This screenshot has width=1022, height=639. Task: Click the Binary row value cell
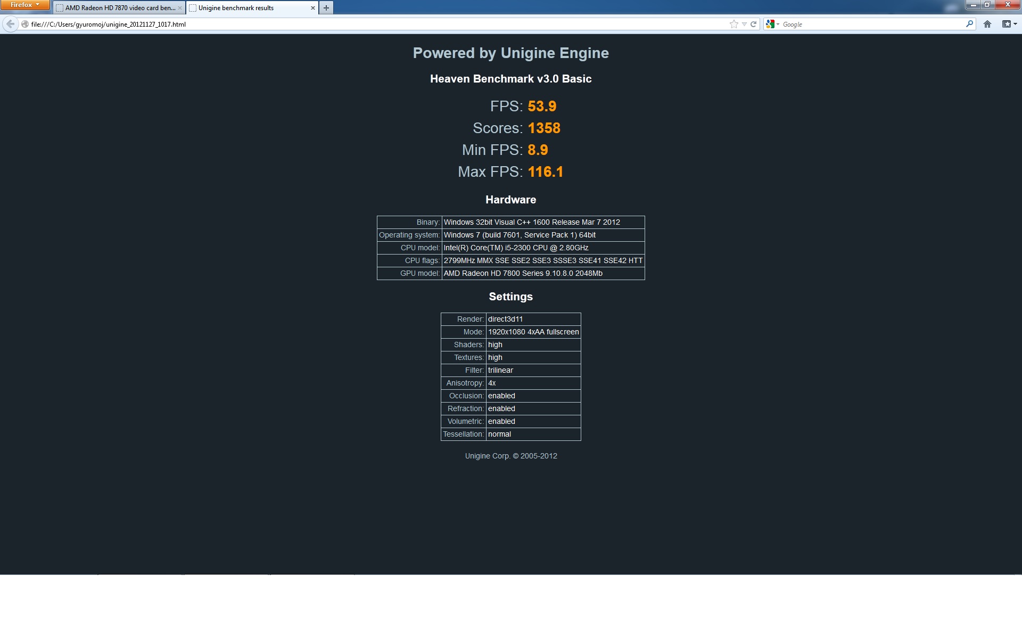[x=543, y=222]
